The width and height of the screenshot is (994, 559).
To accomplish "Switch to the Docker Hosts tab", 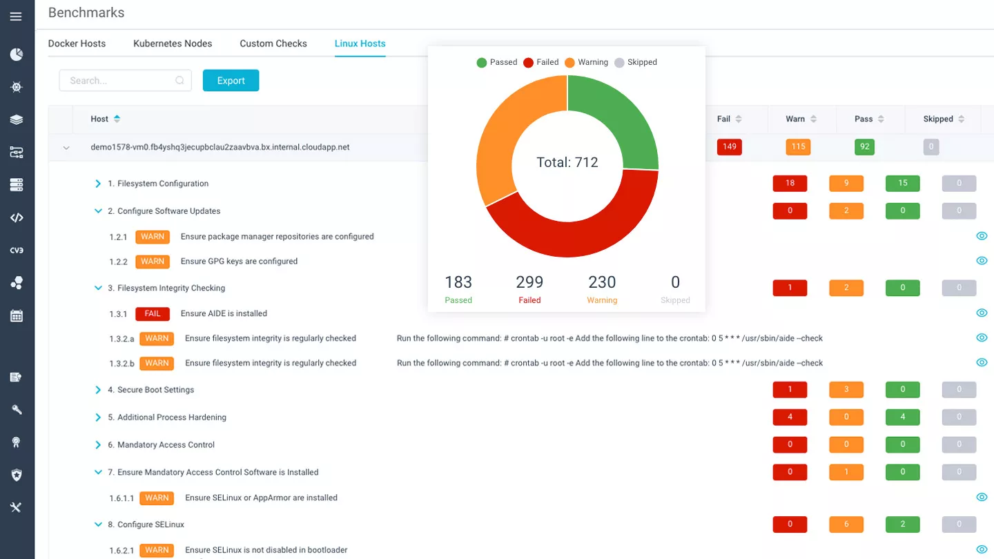I will (77, 43).
